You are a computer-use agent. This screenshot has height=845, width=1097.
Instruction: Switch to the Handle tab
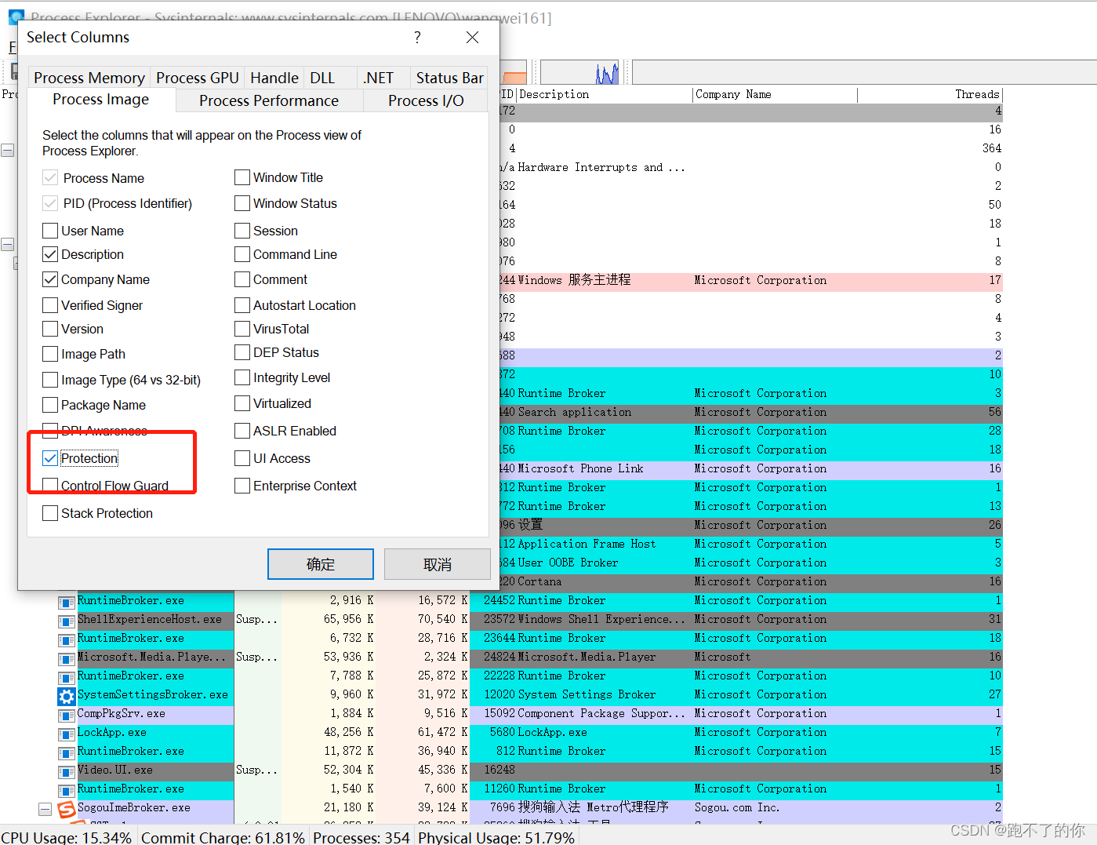coord(274,78)
